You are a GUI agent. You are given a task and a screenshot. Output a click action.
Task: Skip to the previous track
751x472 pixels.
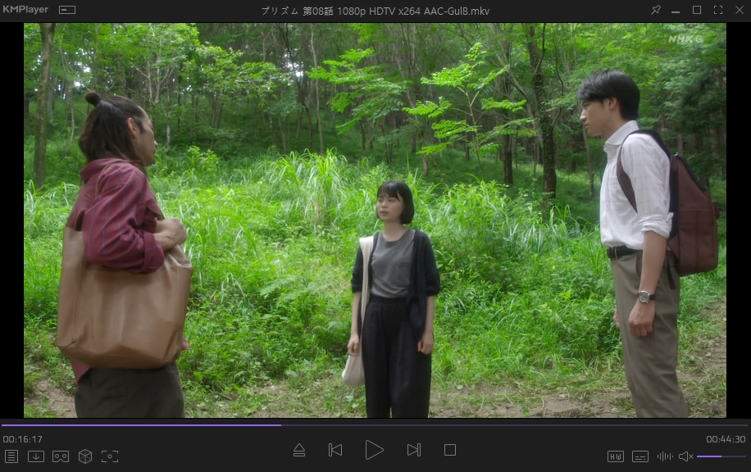(x=335, y=450)
